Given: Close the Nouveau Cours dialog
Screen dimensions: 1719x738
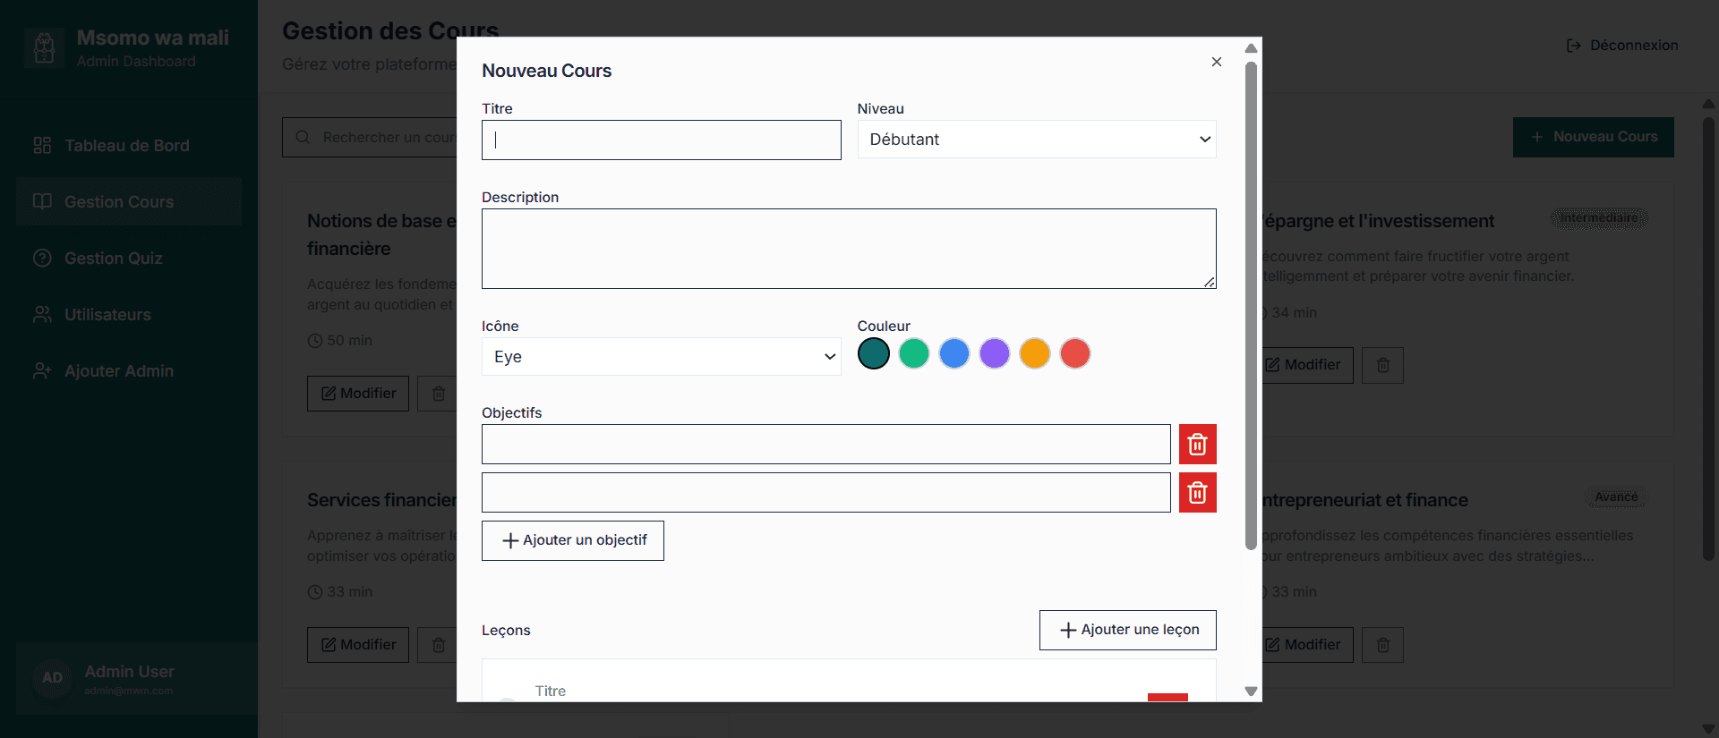Looking at the screenshot, I should (x=1216, y=62).
